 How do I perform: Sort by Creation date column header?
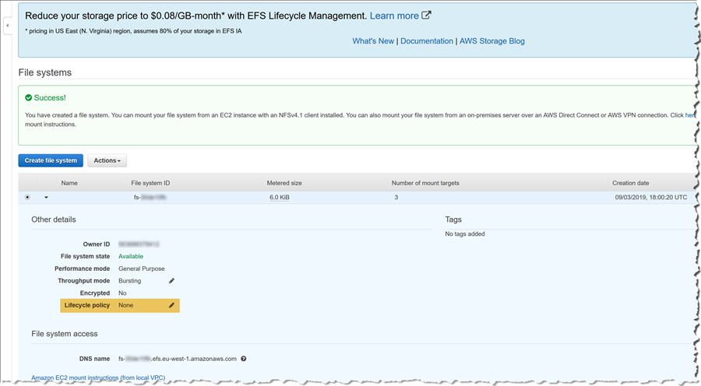(x=630, y=183)
